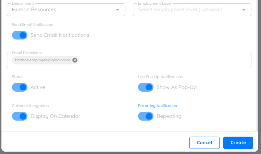
Task: Click the Employment Level dropdown arrow
Action: coord(244,10)
